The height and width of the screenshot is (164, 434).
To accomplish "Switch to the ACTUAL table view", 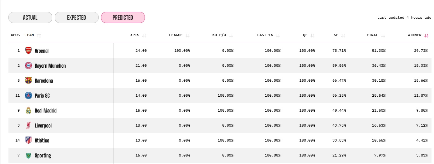I will pos(30,17).
